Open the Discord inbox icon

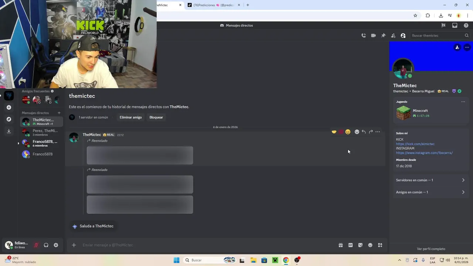pyautogui.click(x=455, y=25)
